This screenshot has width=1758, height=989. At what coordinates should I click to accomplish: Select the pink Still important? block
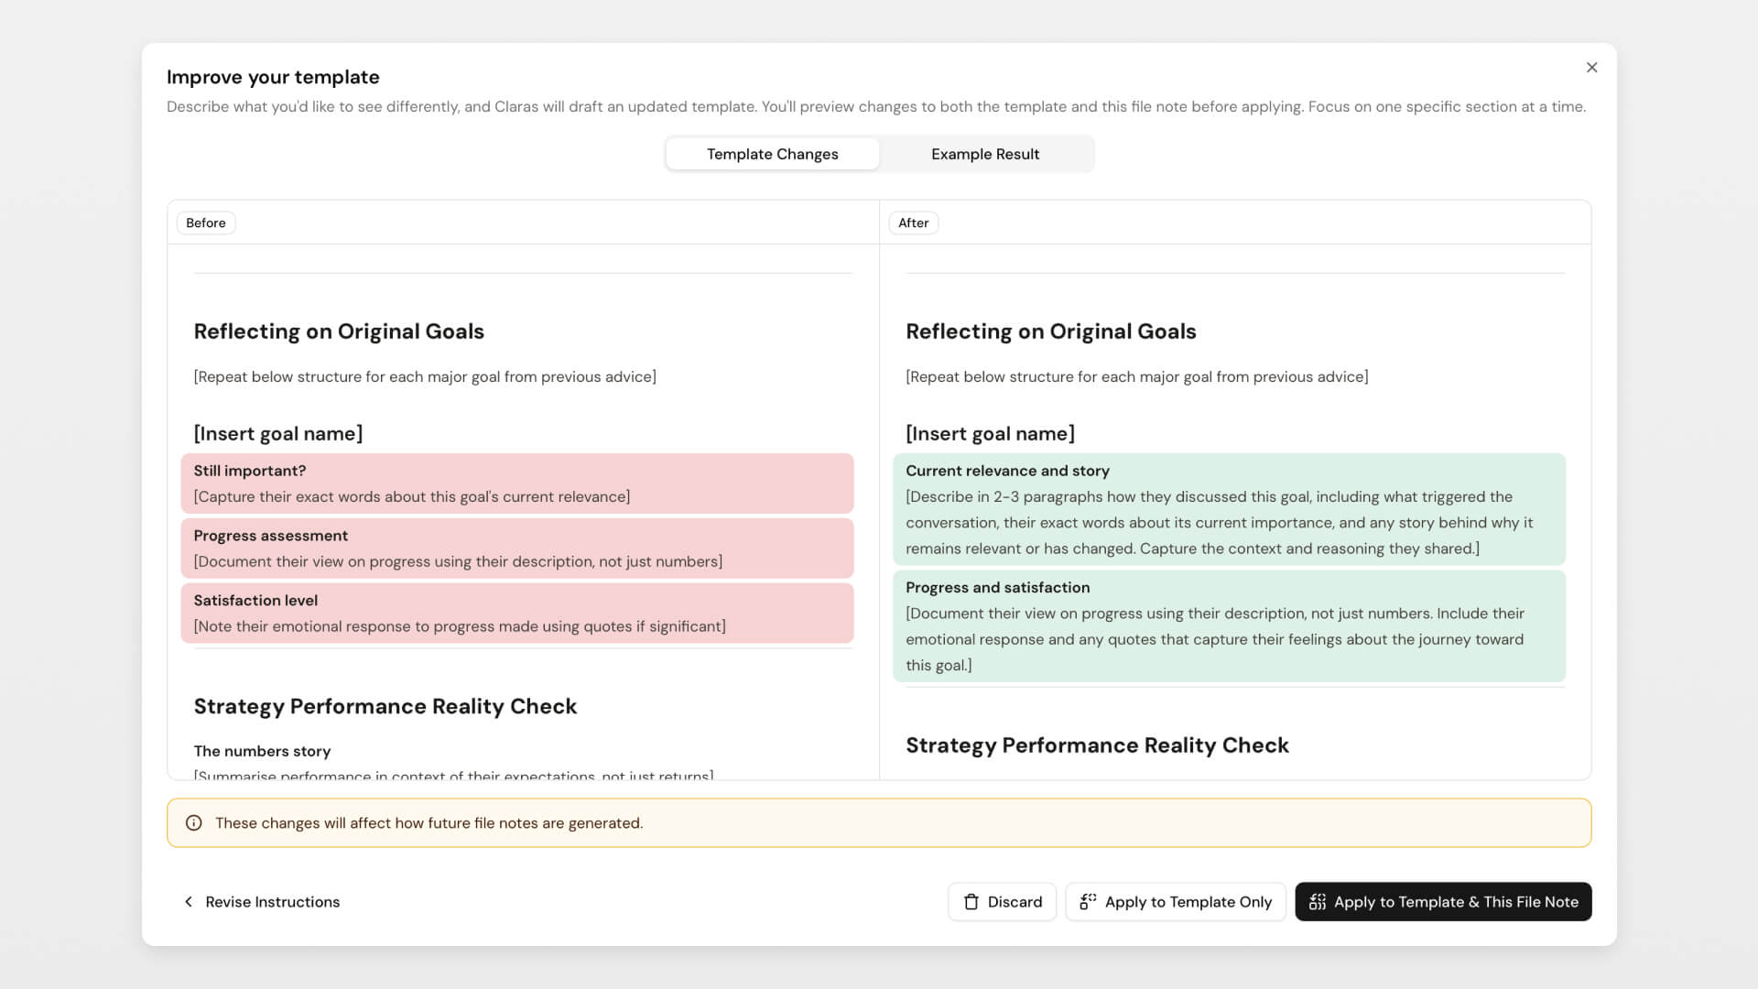[517, 484]
